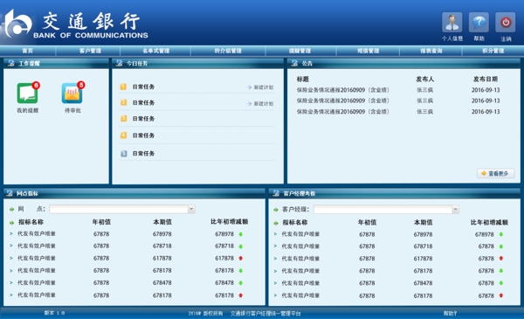
Task: Click the 今日任务 panel header icon
Action: (120, 63)
